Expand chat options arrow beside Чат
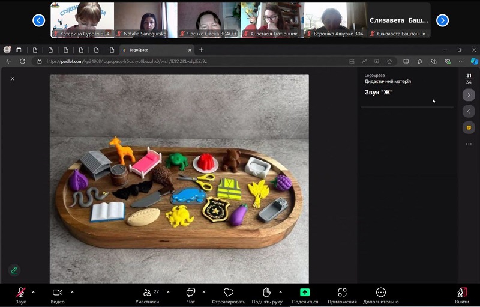 pyautogui.click(x=204, y=293)
